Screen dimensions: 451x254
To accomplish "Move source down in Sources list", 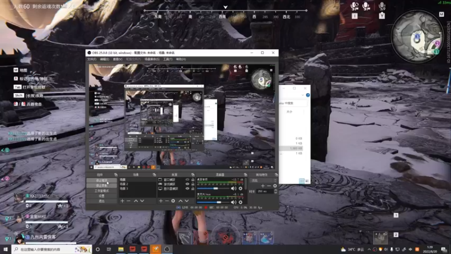I will coord(187,201).
